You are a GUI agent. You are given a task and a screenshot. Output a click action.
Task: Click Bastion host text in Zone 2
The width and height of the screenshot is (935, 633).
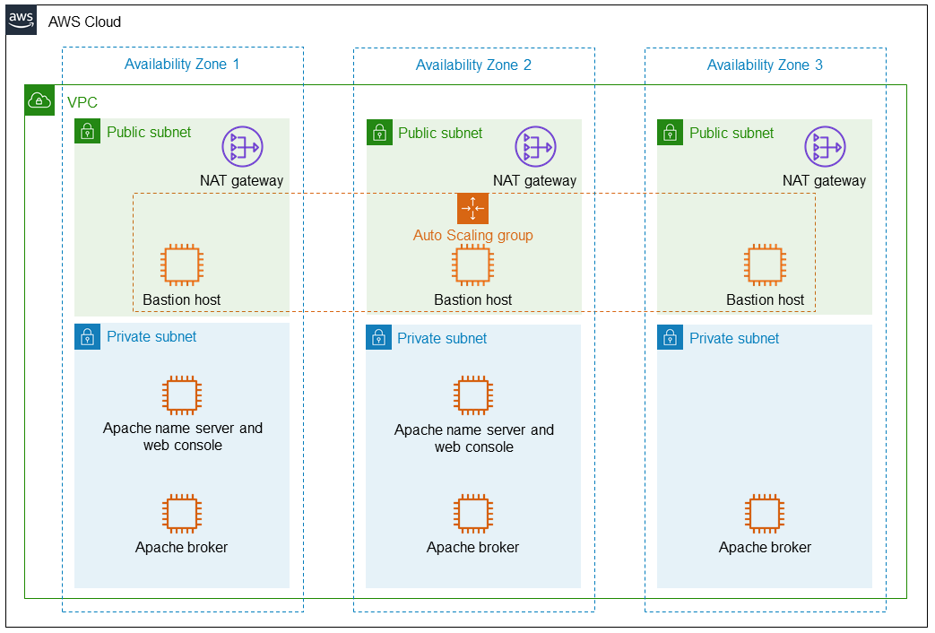coord(472,300)
